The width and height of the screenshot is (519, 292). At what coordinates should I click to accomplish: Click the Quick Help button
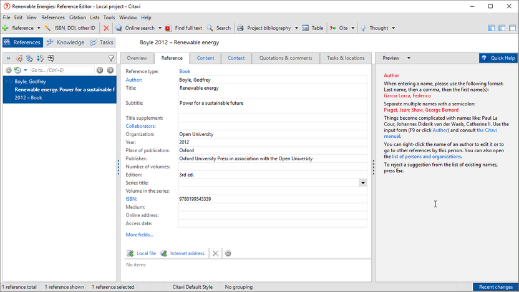(x=498, y=58)
